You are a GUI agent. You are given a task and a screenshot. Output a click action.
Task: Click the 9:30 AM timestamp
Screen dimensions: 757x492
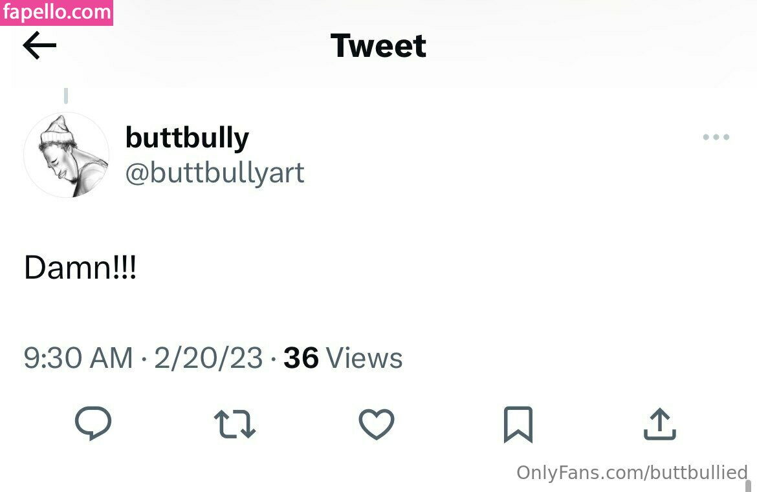[78, 358]
